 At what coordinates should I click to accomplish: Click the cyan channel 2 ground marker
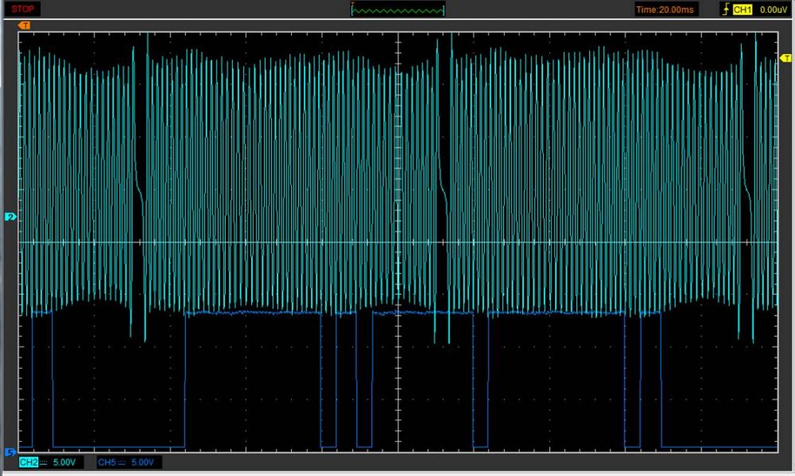click(x=10, y=216)
